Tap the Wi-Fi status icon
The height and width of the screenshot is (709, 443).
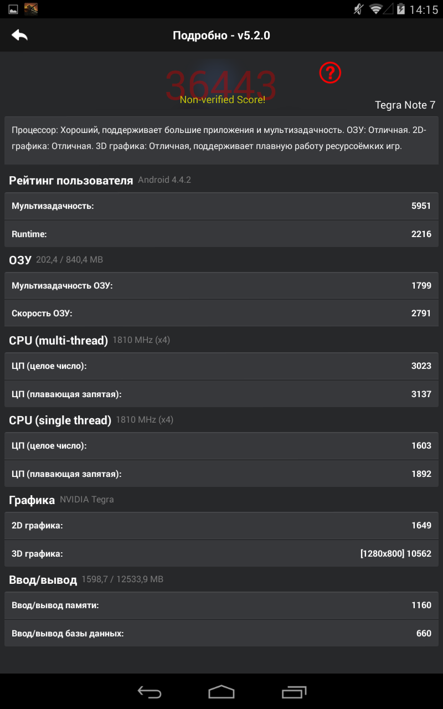[x=376, y=9]
